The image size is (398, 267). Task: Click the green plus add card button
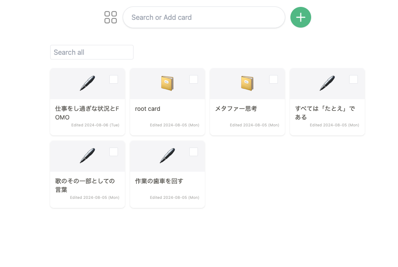(x=300, y=17)
